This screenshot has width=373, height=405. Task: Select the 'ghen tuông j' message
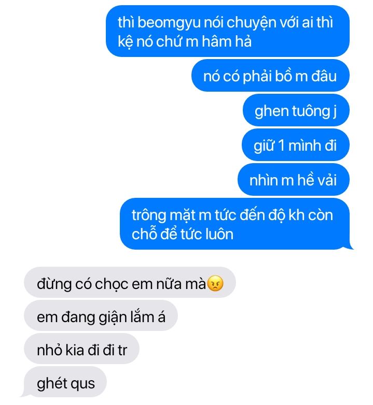click(x=296, y=110)
